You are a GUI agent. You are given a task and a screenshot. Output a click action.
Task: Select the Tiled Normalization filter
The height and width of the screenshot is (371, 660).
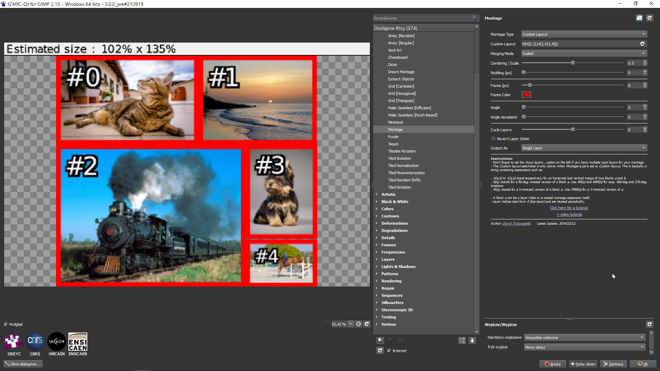pos(403,166)
